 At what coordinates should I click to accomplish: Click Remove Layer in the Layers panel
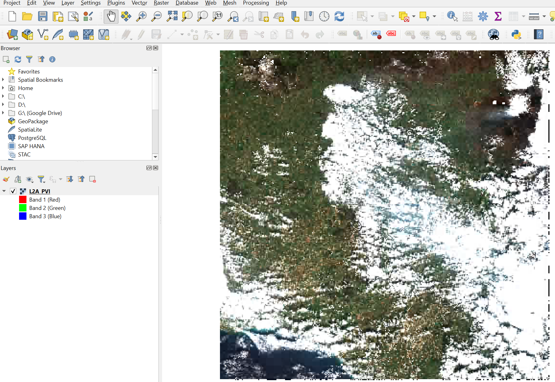[x=92, y=179]
